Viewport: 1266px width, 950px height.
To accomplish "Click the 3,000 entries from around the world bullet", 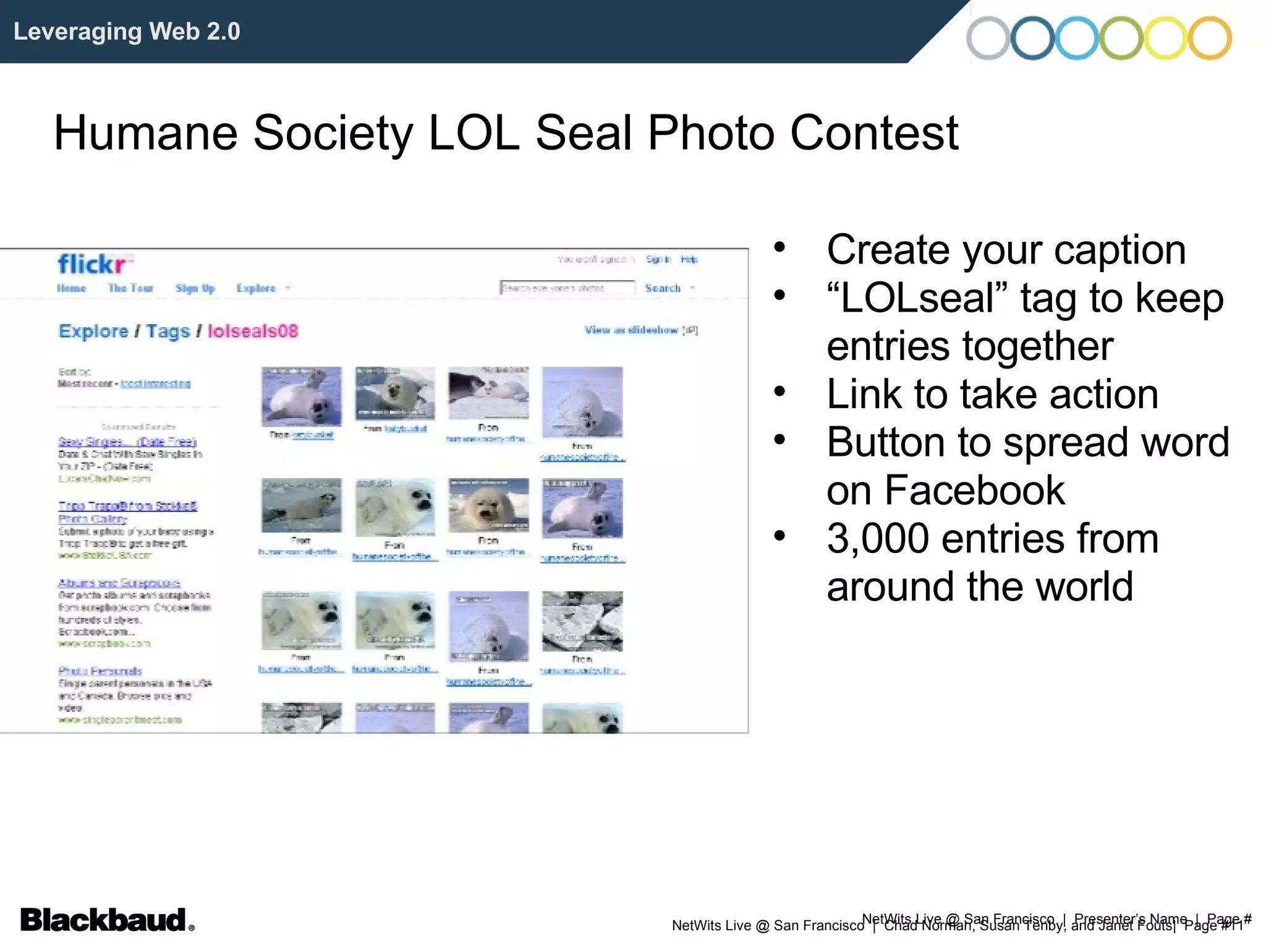I will coord(993,562).
